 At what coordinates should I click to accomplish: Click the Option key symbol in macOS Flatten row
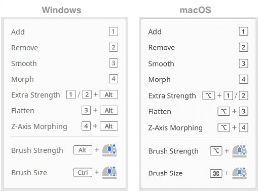[x=224, y=111]
